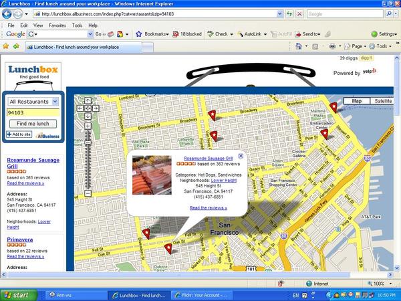The width and height of the screenshot is (401, 301).
Task: Click the search magnifier icon
Action: [x=389, y=14]
